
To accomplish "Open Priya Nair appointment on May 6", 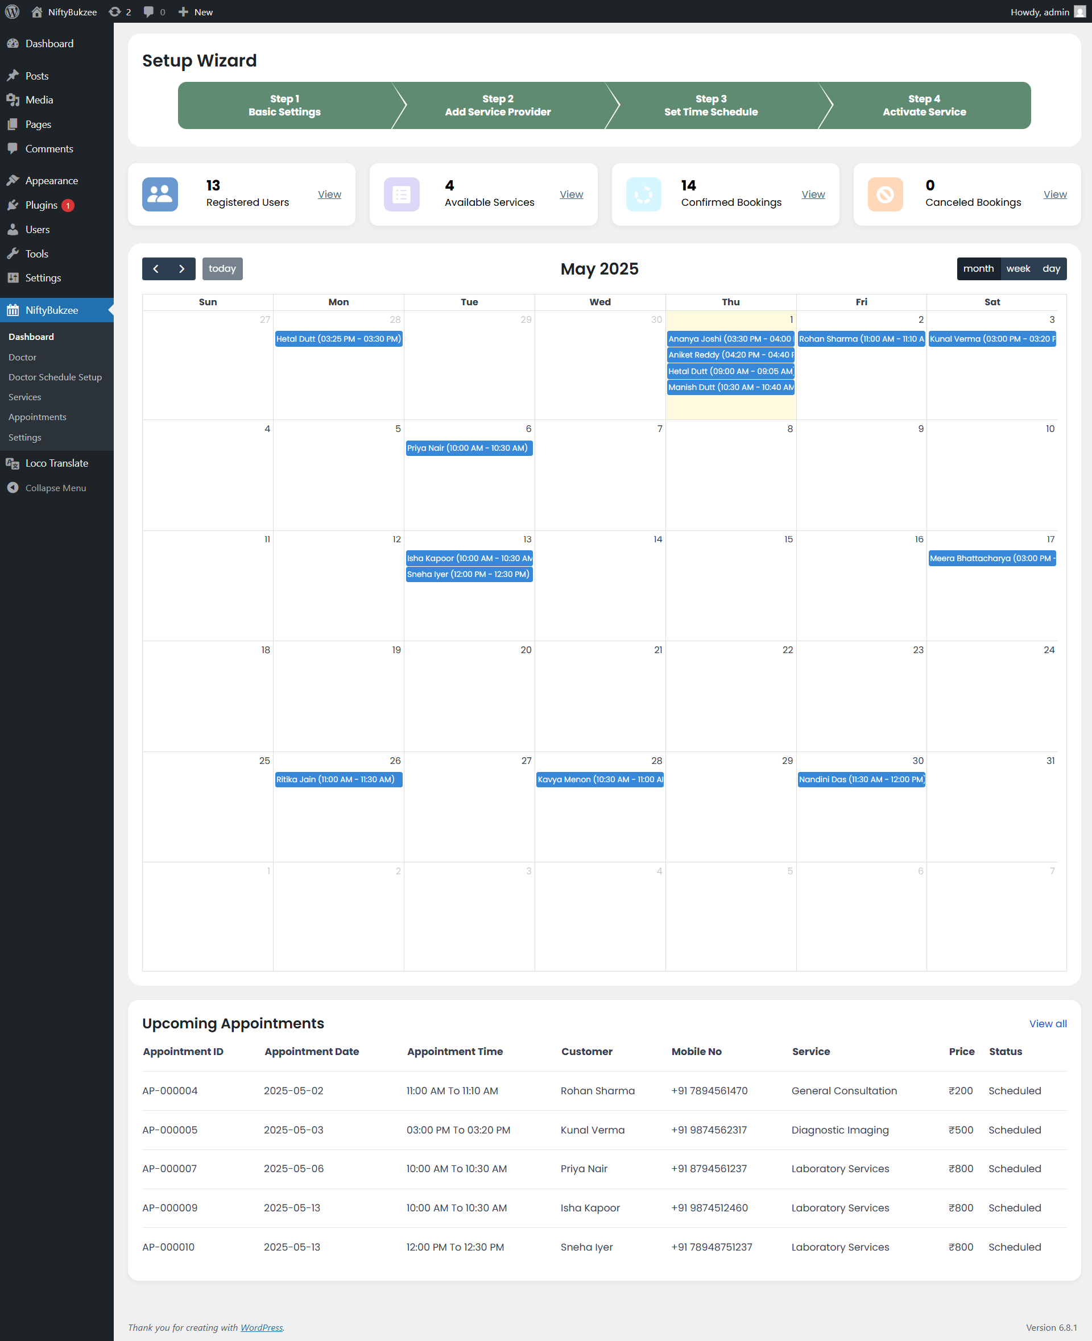I will pyautogui.click(x=469, y=447).
